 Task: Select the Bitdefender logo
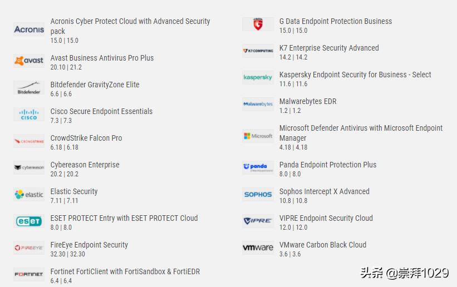click(x=29, y=88)
